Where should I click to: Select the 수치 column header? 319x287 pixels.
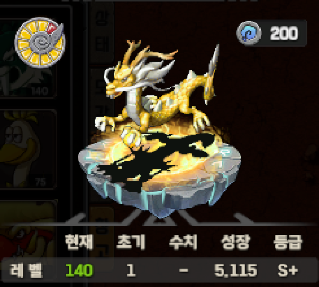pyautogui.click(x=183, y=242)
